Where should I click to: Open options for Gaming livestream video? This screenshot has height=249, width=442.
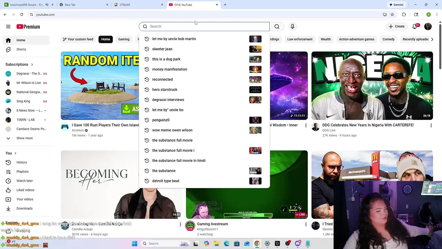306,224
